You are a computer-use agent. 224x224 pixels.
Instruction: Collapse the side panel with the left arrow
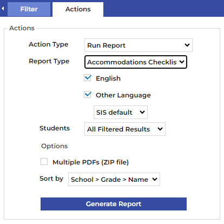pos(3,9)
